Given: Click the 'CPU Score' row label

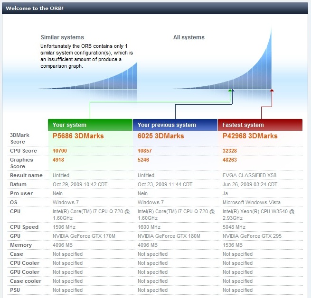Looking at the screenshot, I should tap(23, 151).
